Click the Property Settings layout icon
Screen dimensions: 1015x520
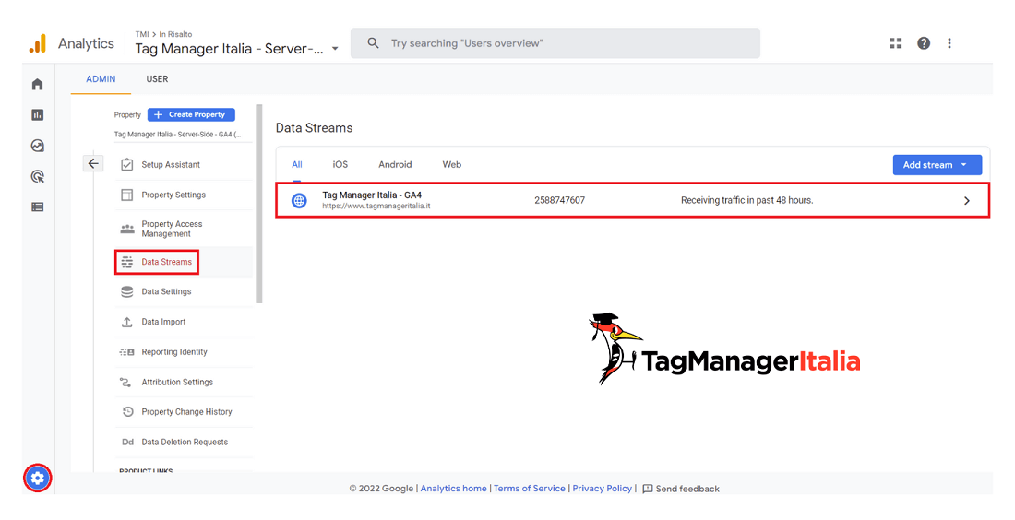point(127,195)
